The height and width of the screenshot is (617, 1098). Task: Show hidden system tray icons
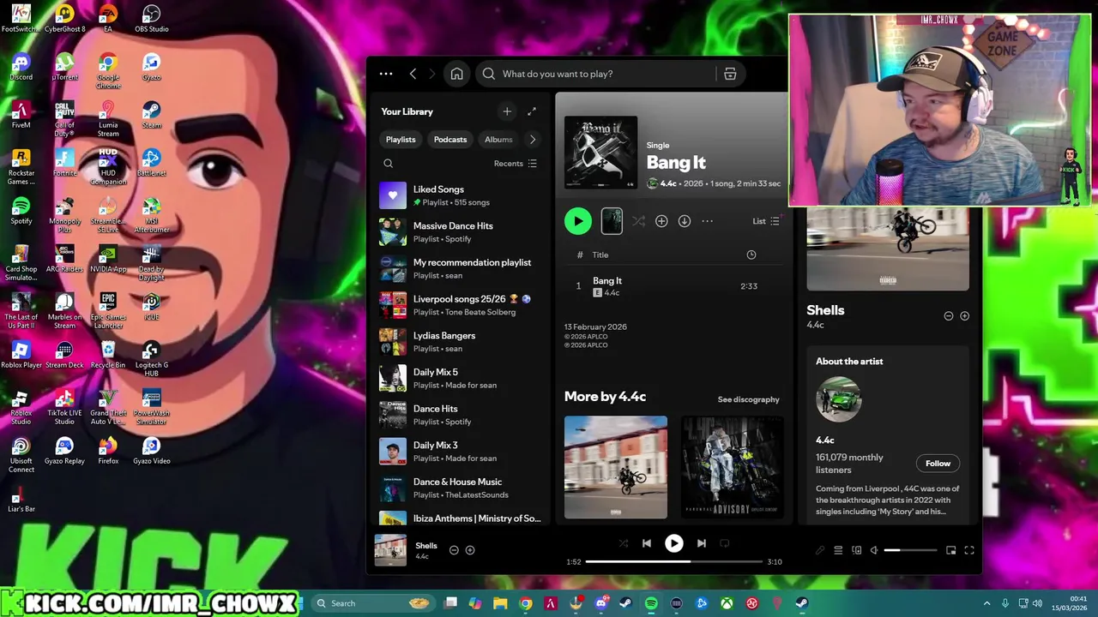986,603
